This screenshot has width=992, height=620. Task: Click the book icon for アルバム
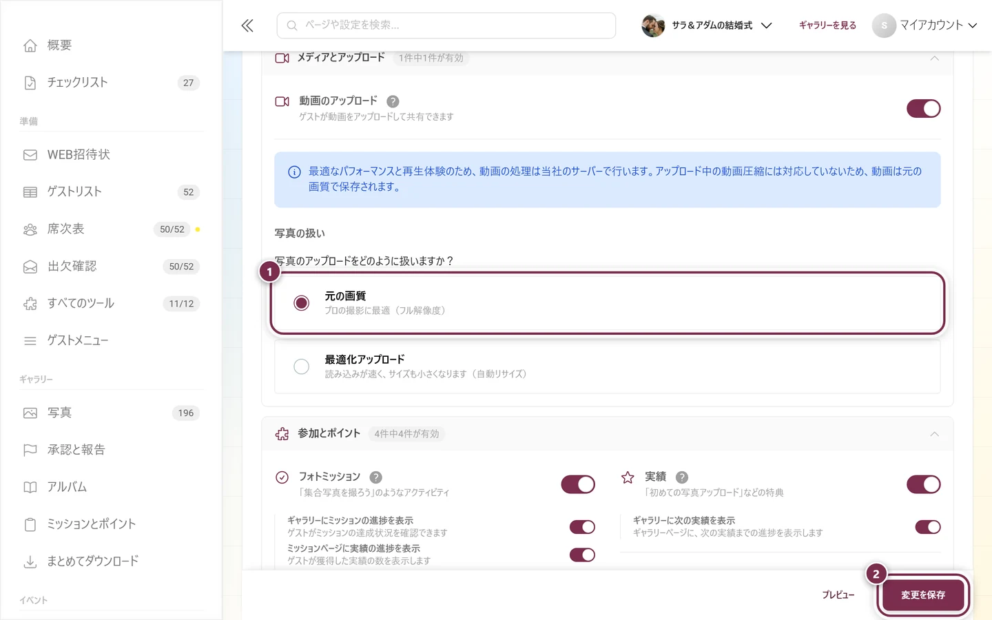30,488
